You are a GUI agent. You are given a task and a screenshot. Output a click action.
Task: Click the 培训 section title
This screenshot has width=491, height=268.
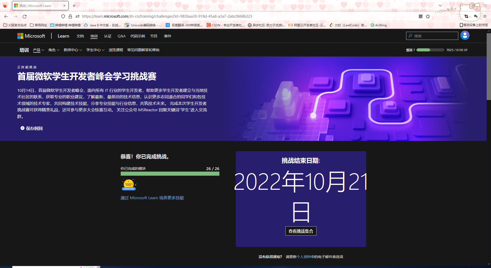(24, 50)
